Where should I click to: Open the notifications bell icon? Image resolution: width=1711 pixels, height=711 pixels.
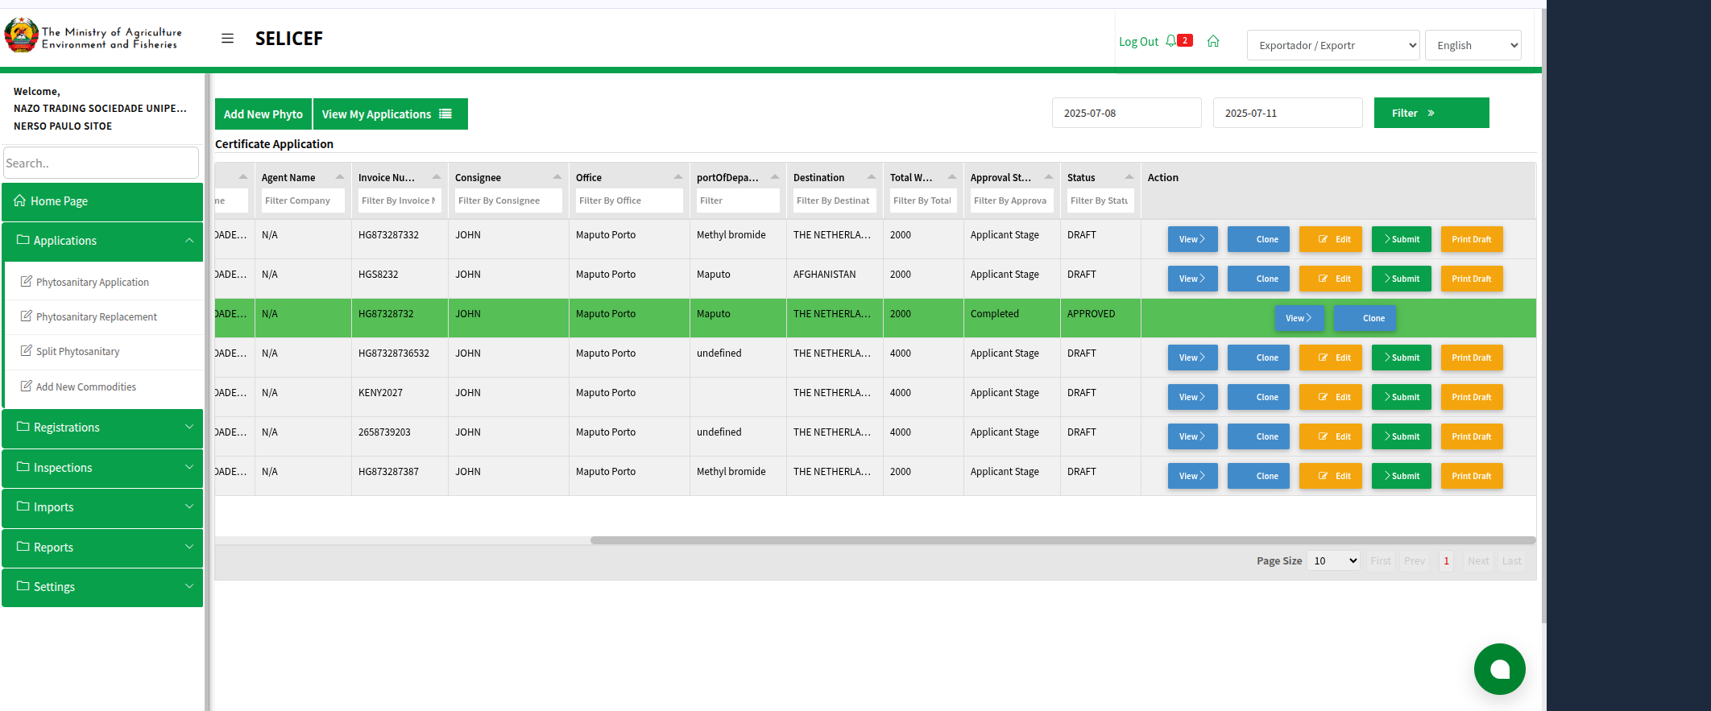pos(1171,41)
